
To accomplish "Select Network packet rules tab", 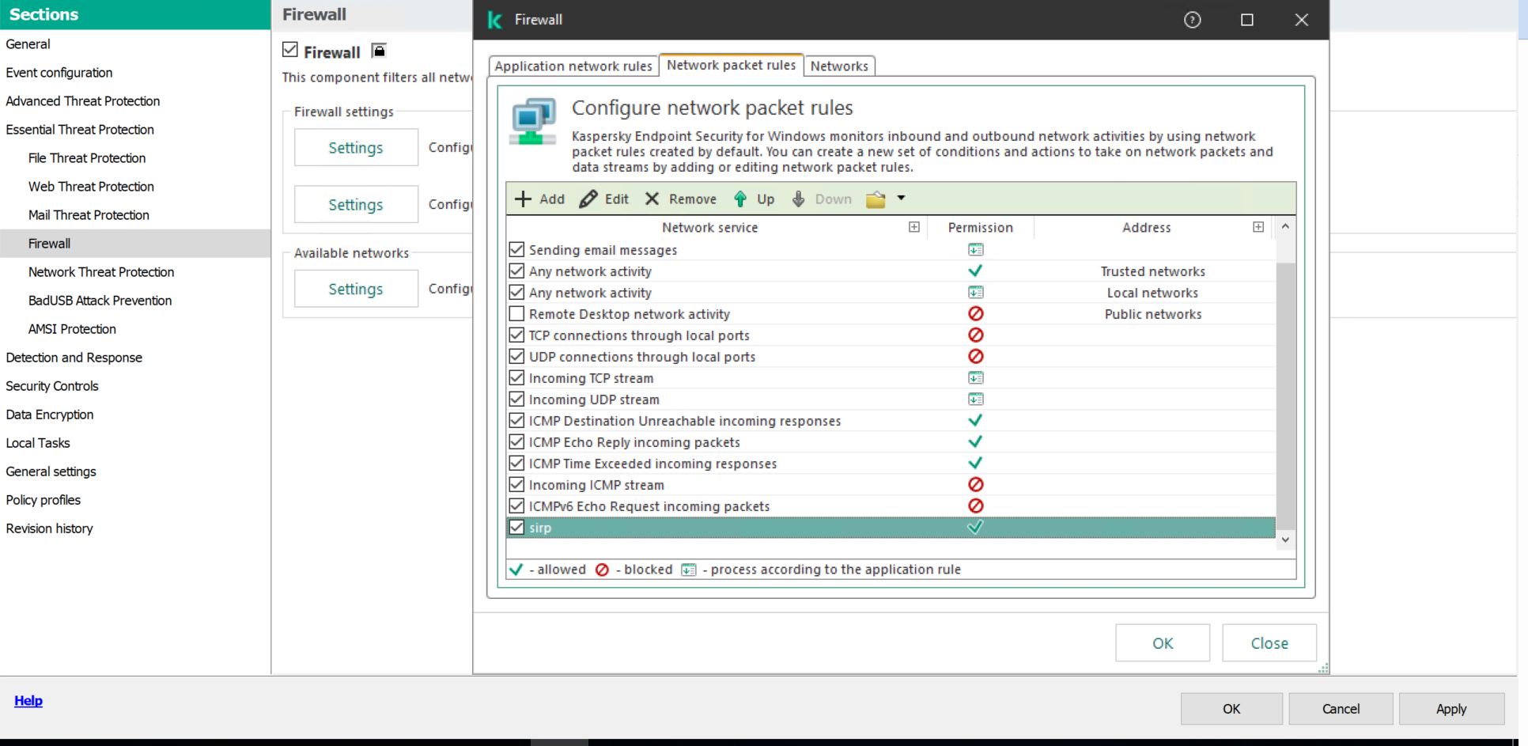I will 731,65.
